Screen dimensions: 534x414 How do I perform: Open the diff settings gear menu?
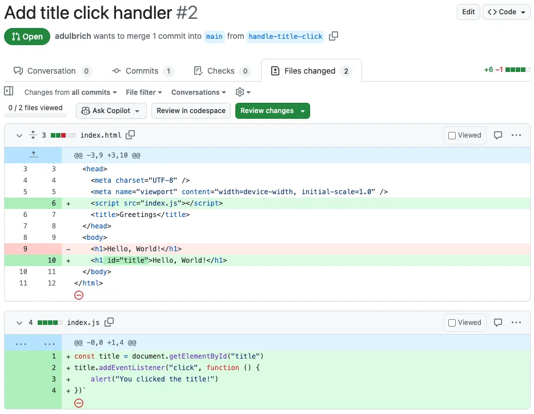pyautogui.click(x=243, y=92)
